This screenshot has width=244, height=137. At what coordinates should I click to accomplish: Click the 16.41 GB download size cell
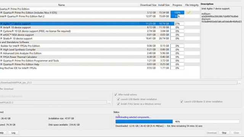[151, 38]
